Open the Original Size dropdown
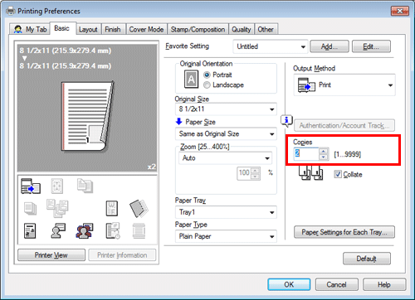Viewport: 415px width, 300px height. (226, 109)
